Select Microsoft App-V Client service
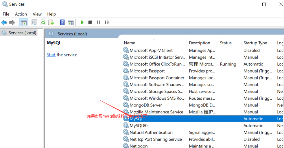This screenshot has height=148, width=284. click(x=151, y=50)
